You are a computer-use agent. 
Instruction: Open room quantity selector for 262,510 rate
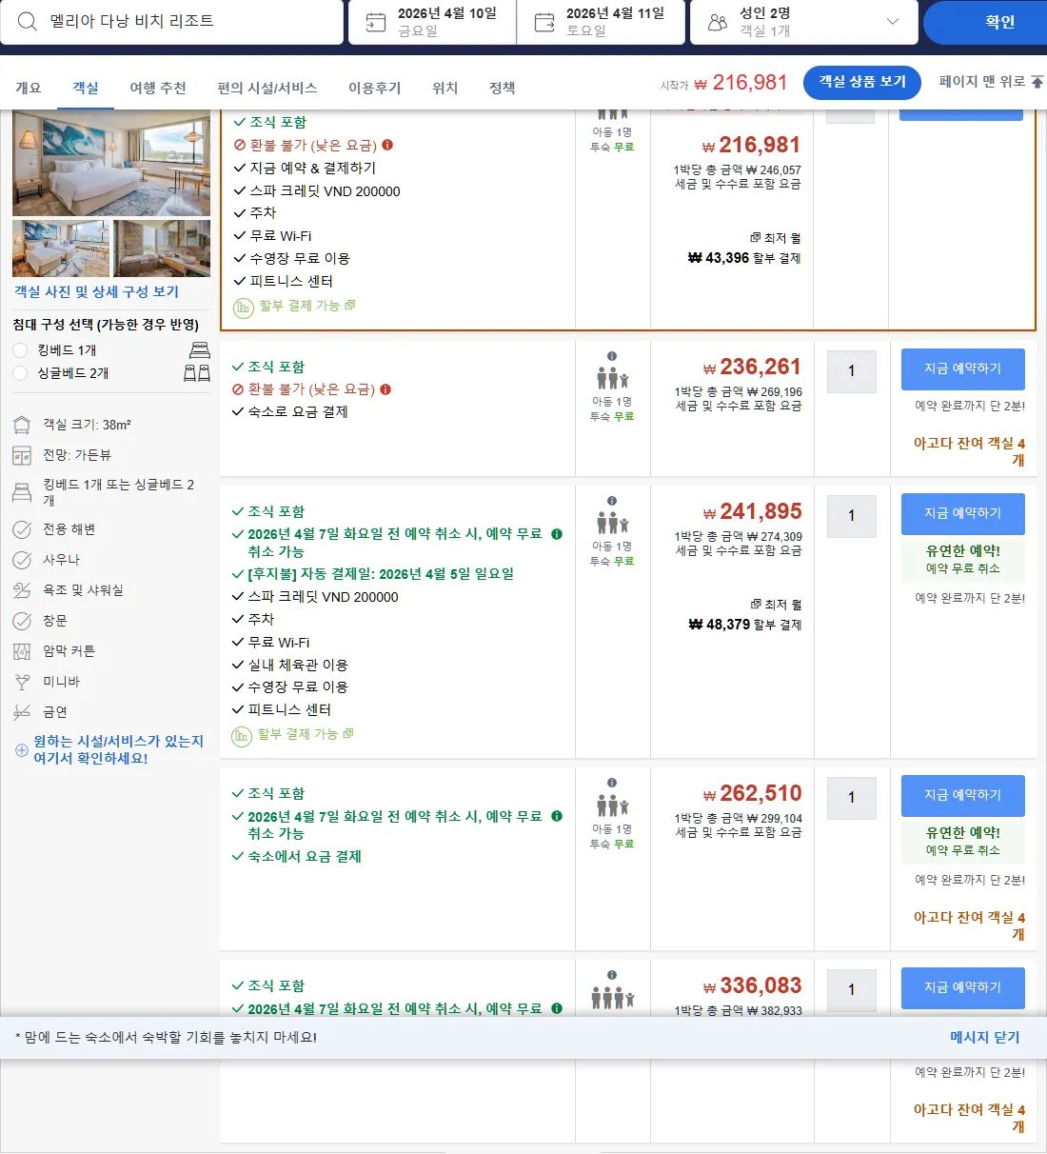tap(851, 798)
